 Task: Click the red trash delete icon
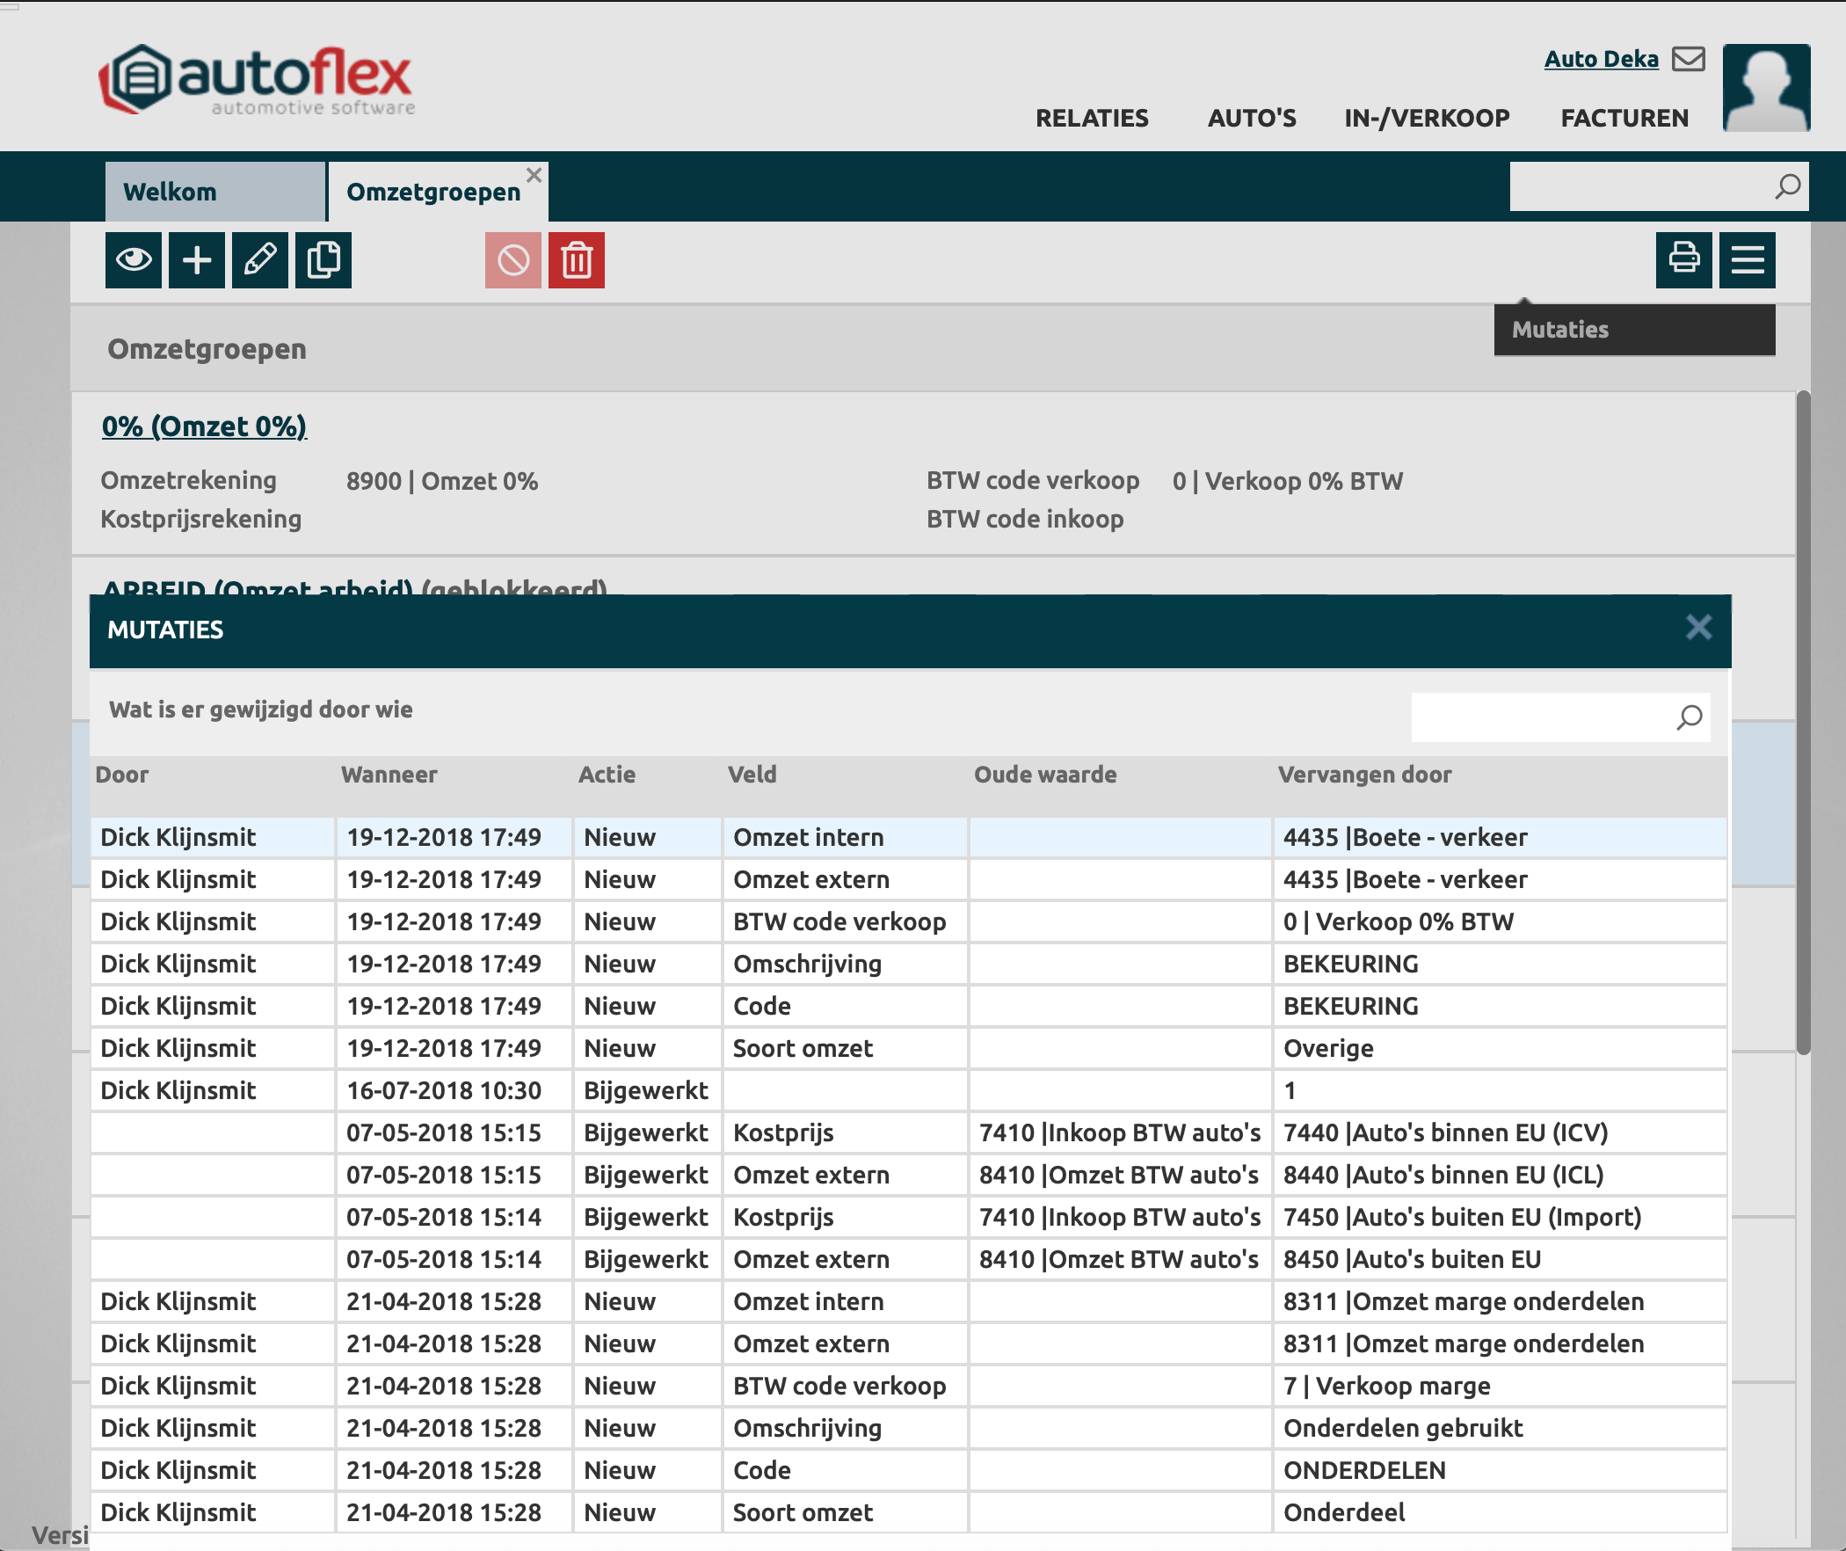coord(577,260)
